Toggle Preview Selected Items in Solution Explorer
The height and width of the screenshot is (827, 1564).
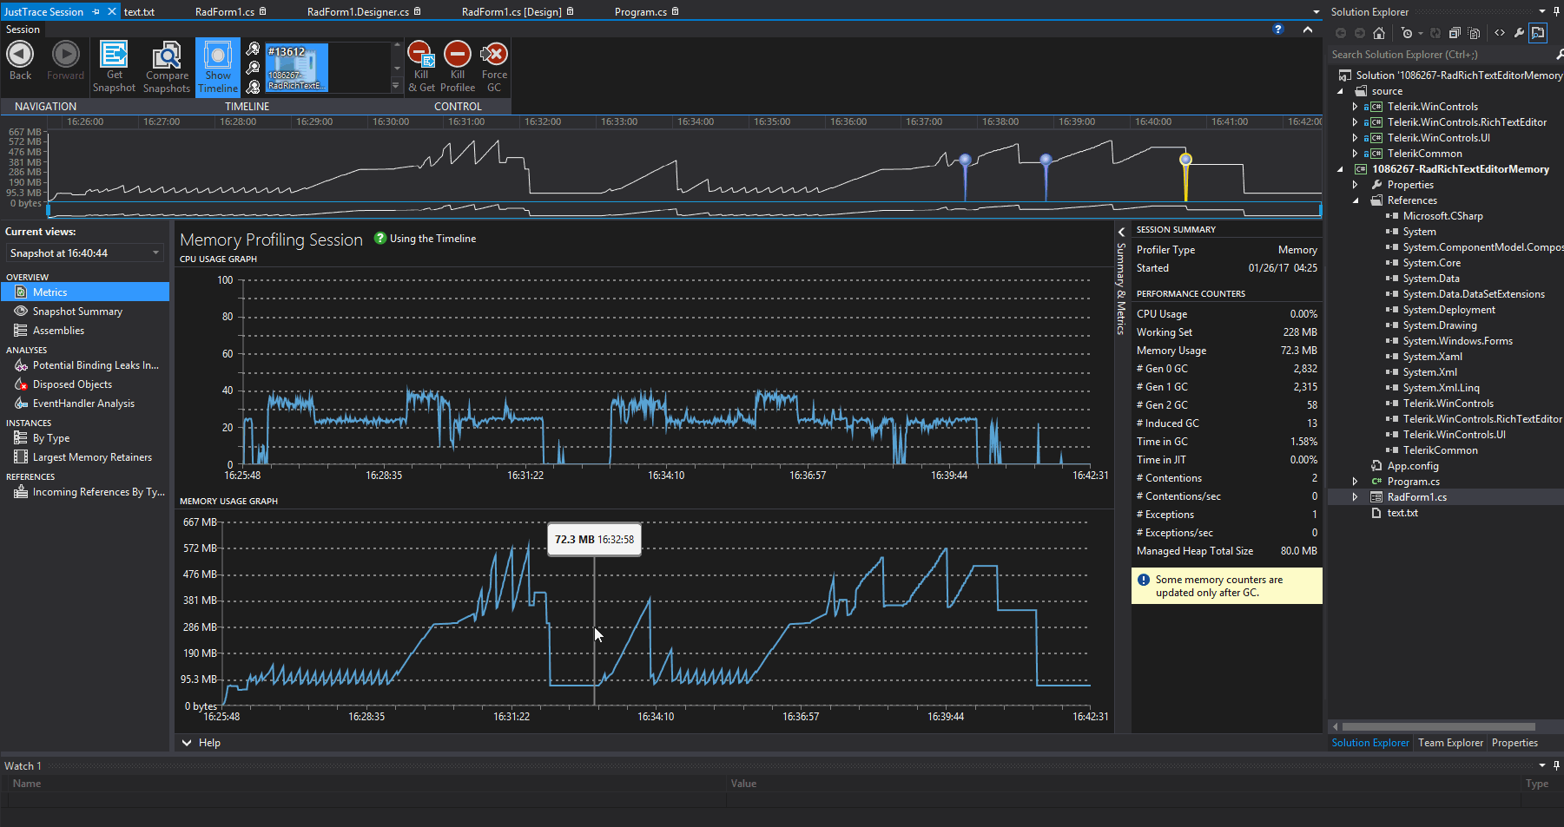coord(1538,33)
